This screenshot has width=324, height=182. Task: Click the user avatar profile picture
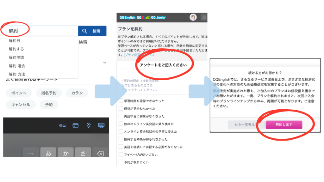[193, 17]
